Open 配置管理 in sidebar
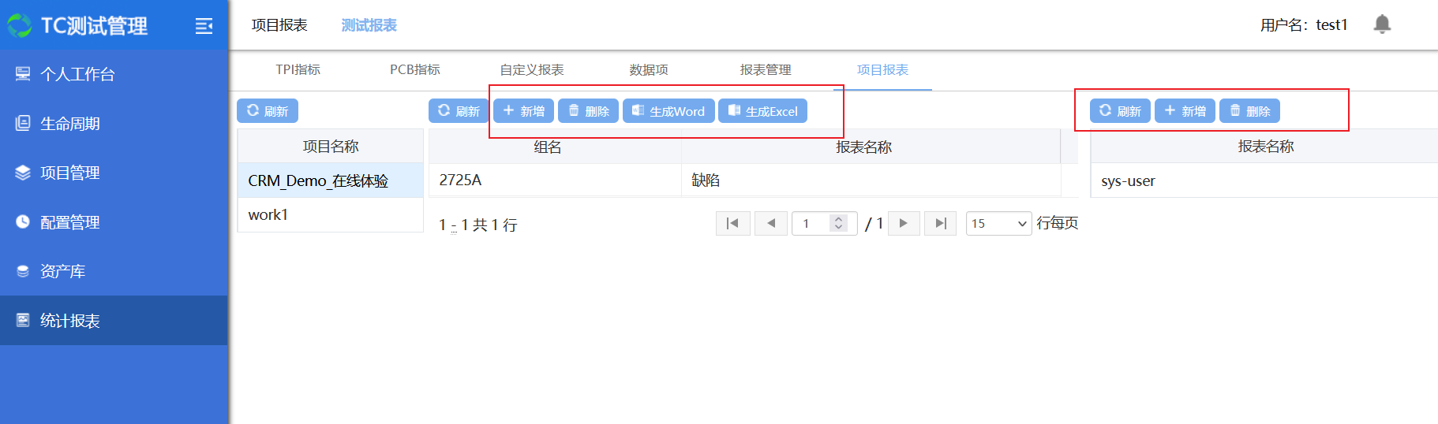 [114, 222]
